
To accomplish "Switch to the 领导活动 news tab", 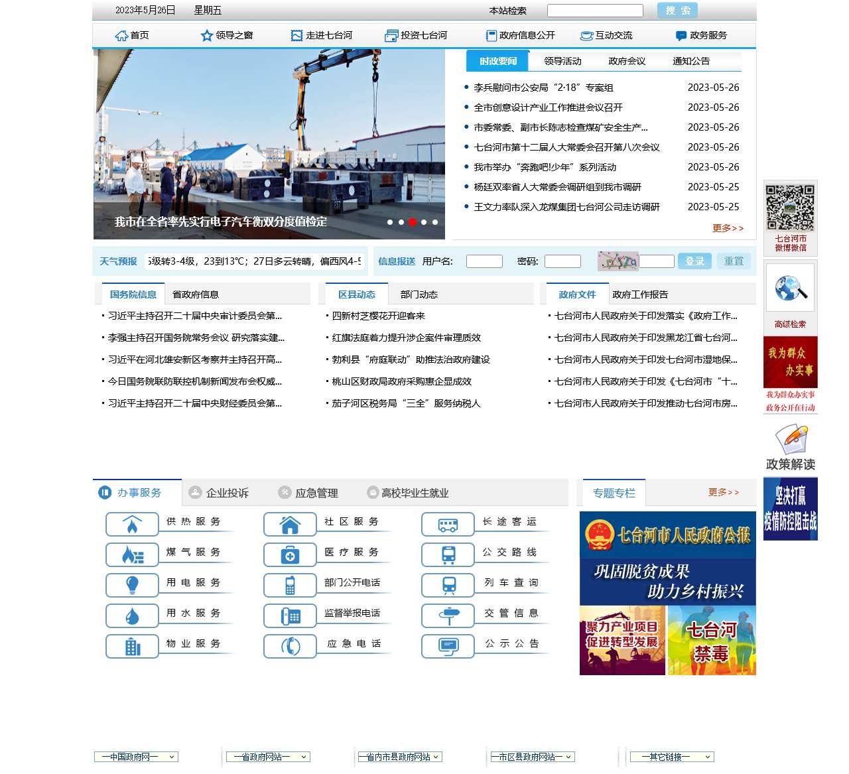I will pos(562,61).
